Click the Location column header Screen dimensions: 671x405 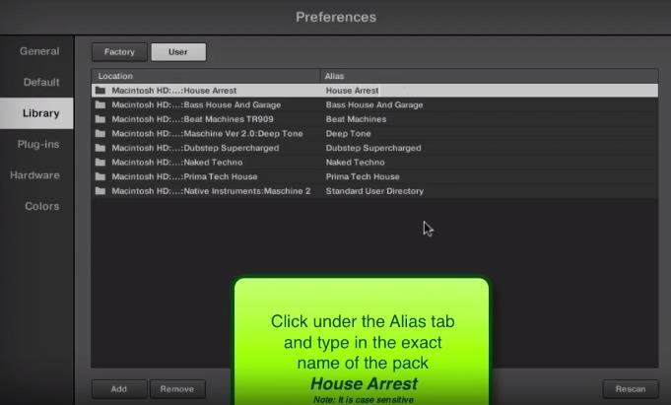(x=205, y=76)
